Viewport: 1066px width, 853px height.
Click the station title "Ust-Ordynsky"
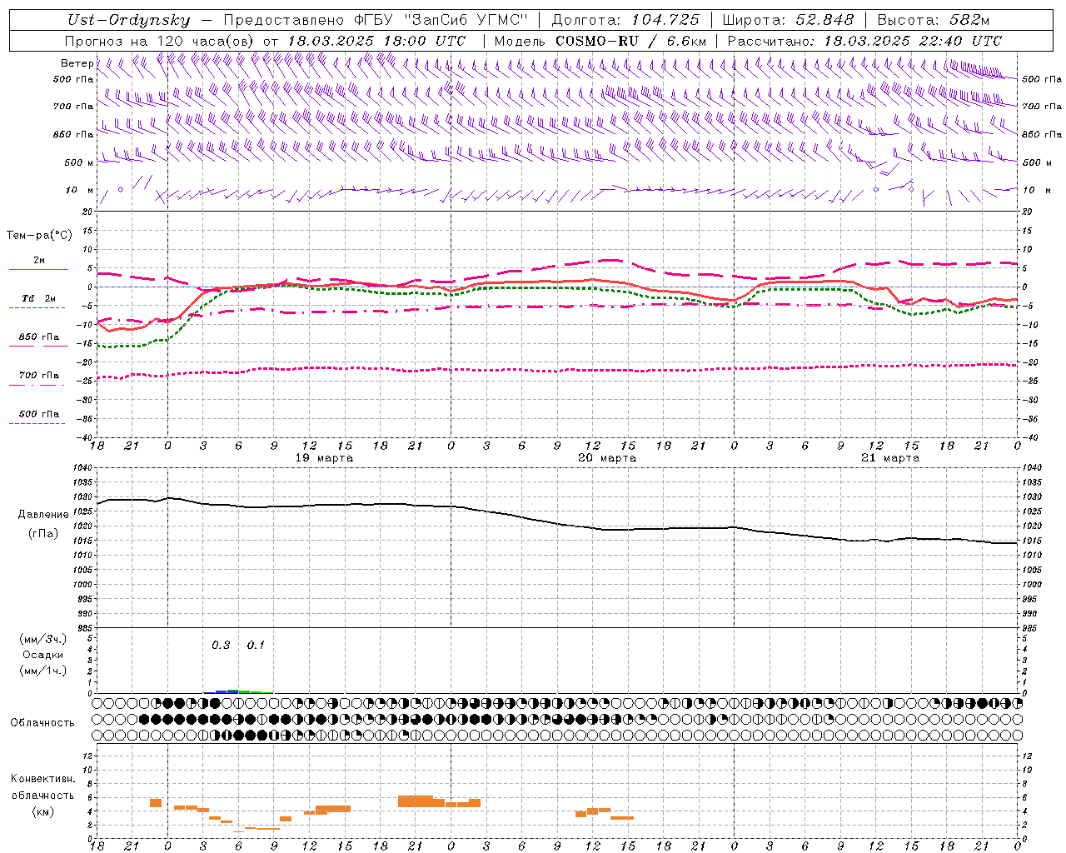(x=128, y=20)
